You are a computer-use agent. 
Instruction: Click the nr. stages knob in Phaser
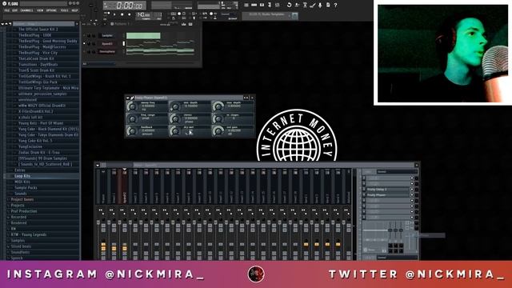click(218, 118)
